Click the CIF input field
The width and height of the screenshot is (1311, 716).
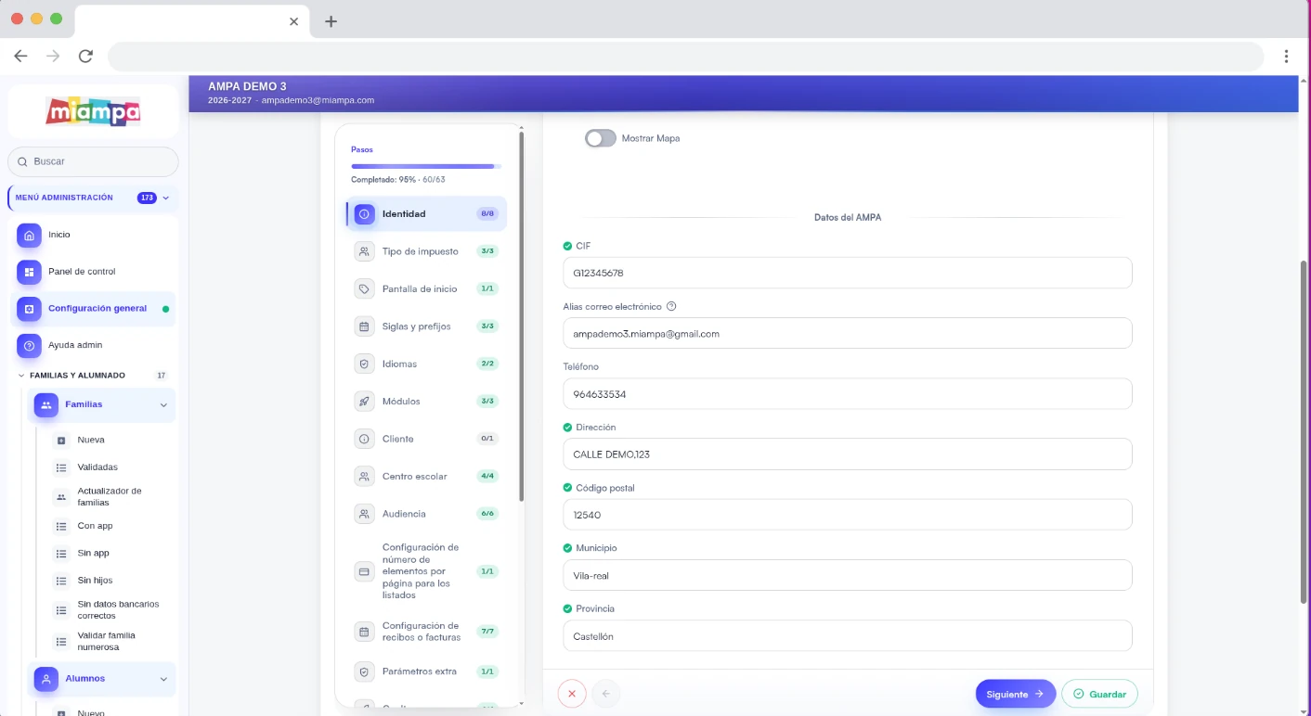[847, 273]
